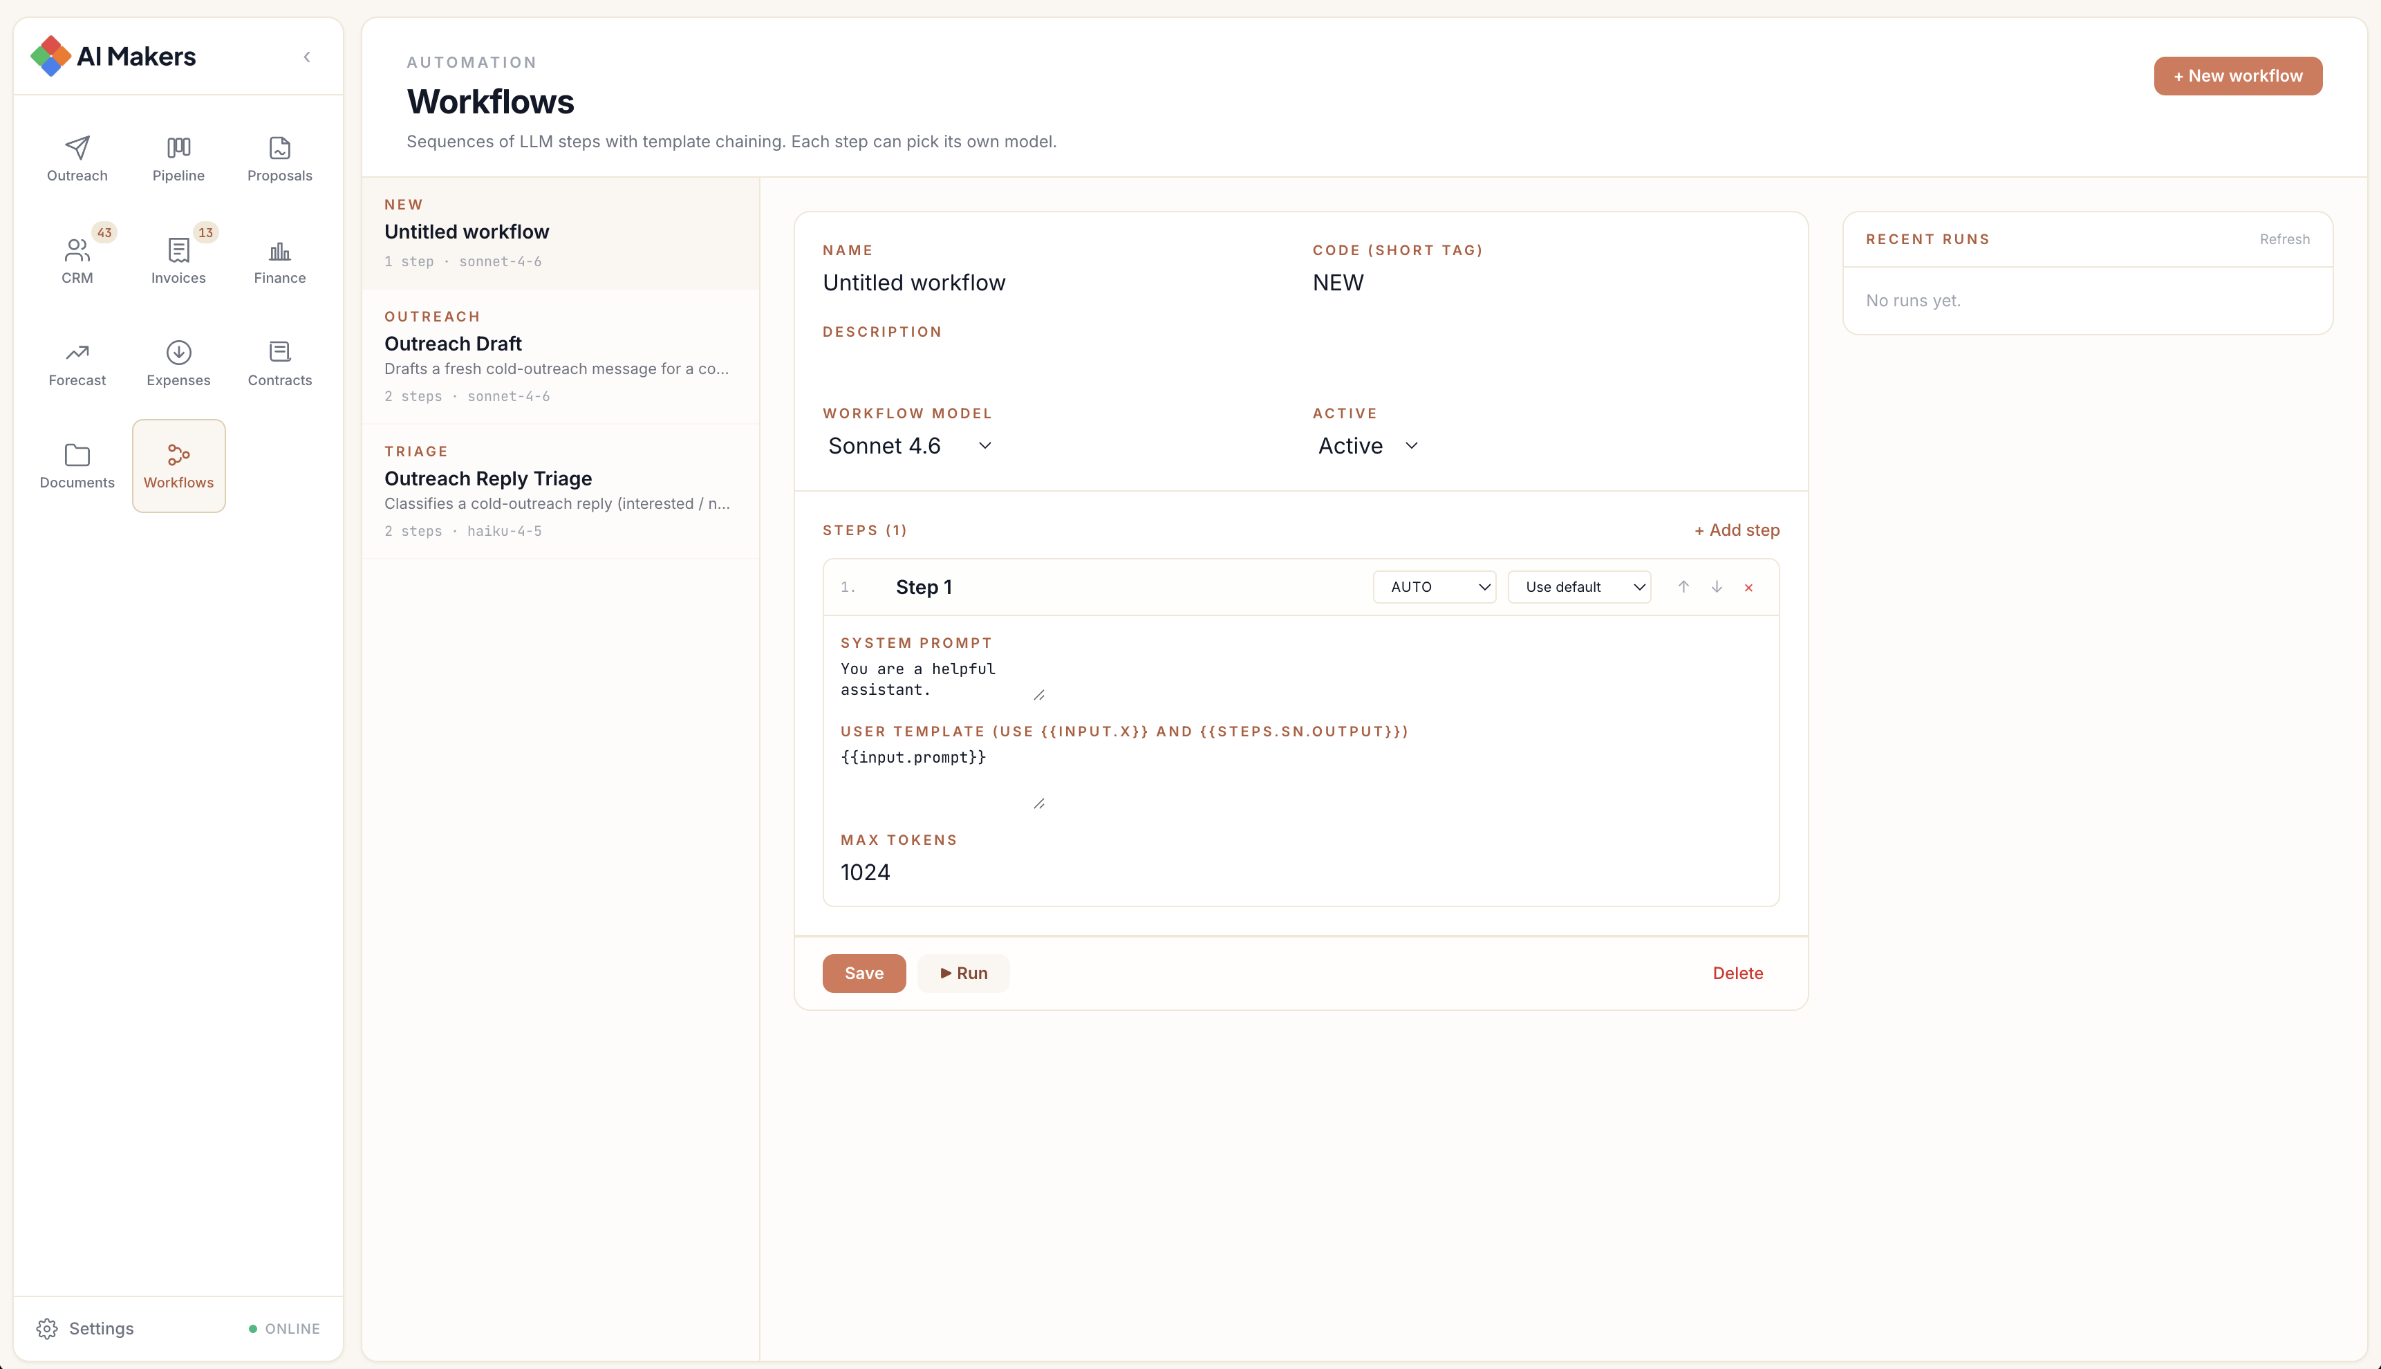Open the Use default model dropdown
The height and width of the screenshot is (1369, 2381).
1579,587
